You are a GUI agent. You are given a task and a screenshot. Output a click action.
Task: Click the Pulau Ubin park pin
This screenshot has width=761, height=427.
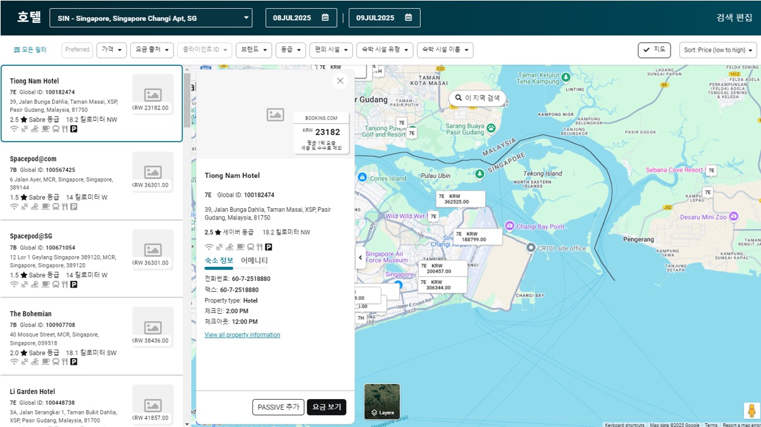(x=479, y=173)
